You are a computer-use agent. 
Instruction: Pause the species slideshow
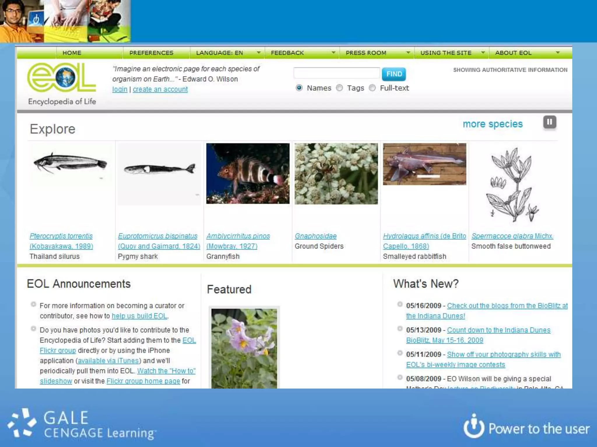[x=549, y=122]
